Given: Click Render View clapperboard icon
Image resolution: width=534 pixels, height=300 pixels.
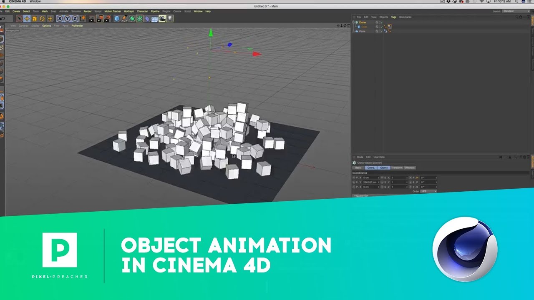Looking at the screenshot, I should click(x=91, y=18).
